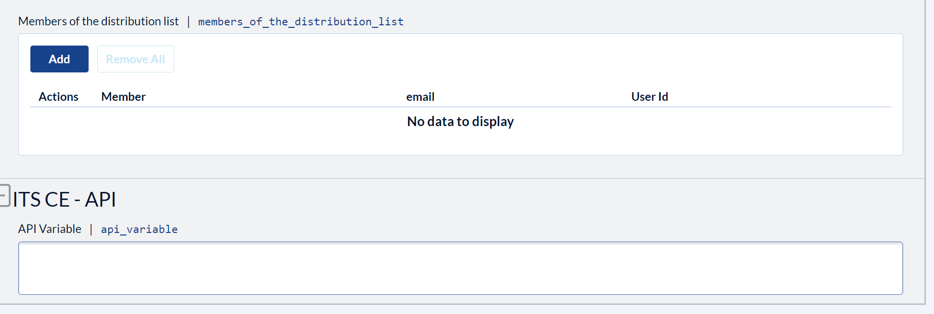Select the email column header
This screenshot has height=314, width=934.
(420, 97)
